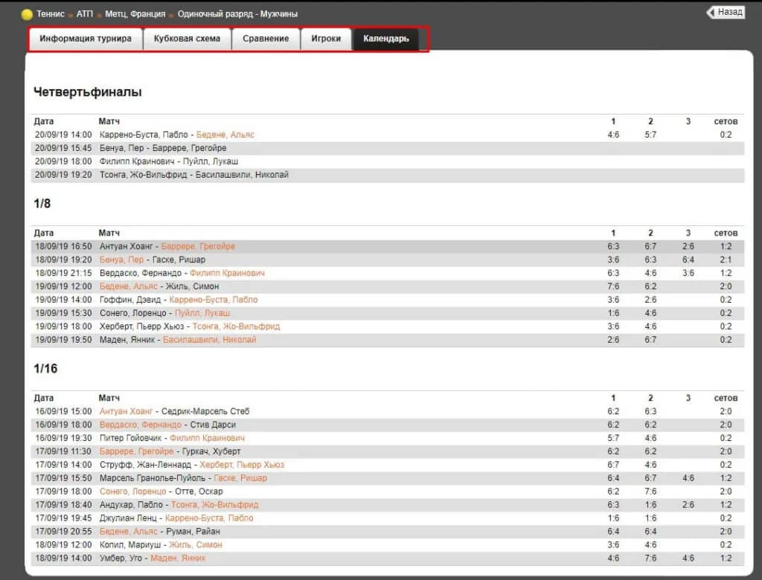Open match Питер Гойовчик - Филипп Краинович
This screenshot has height=580, width=762.
[x=172, y=438]
